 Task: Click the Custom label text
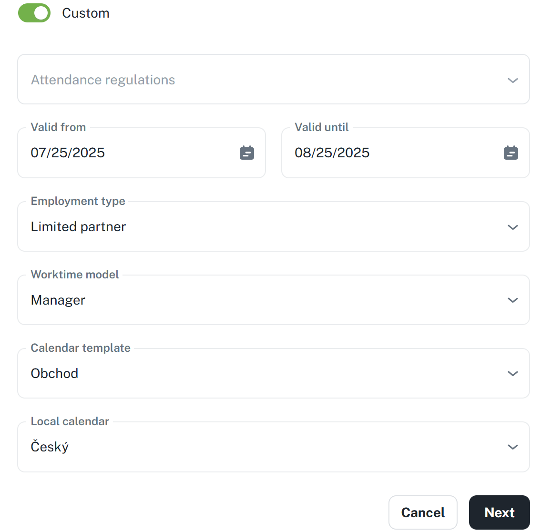pos(86,13)
